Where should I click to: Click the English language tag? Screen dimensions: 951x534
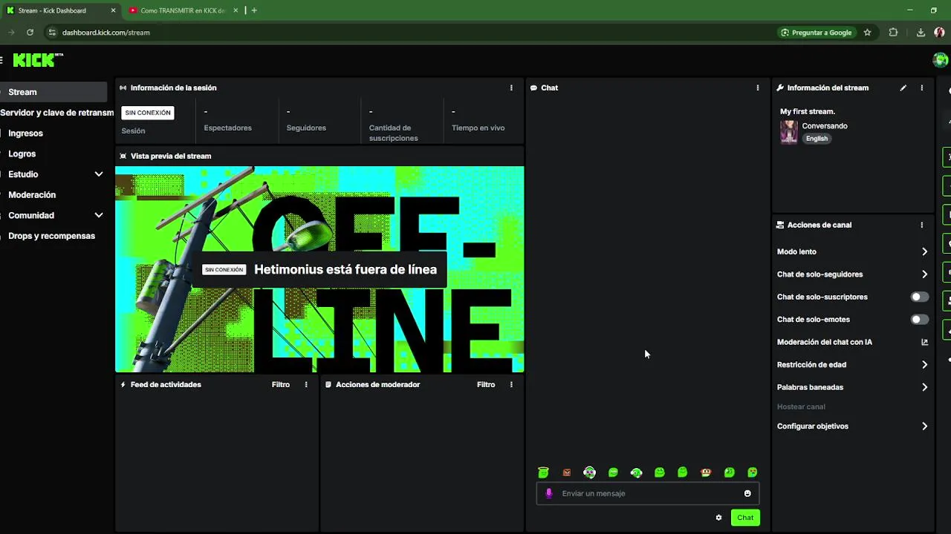817,139
